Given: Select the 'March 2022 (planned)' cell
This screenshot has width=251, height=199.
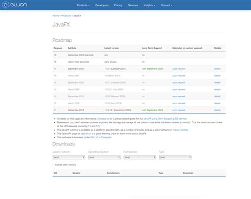Looking at the screenshot, I should [x=78, y=62].
